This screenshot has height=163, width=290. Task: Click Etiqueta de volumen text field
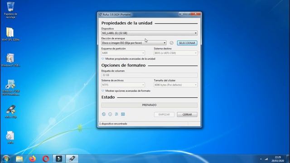[x=149, y=75]
